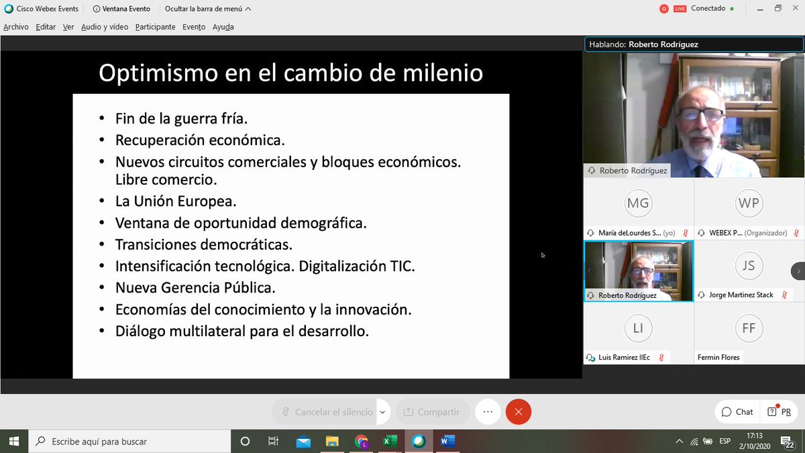Select LI avatar of Luis Ramirez IIEc
This screenshot has height=453, width=805.
click(x=637, y=328)
